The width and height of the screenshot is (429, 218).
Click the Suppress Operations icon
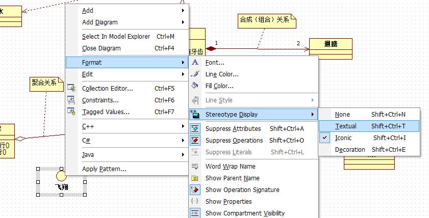coord(195,140)
